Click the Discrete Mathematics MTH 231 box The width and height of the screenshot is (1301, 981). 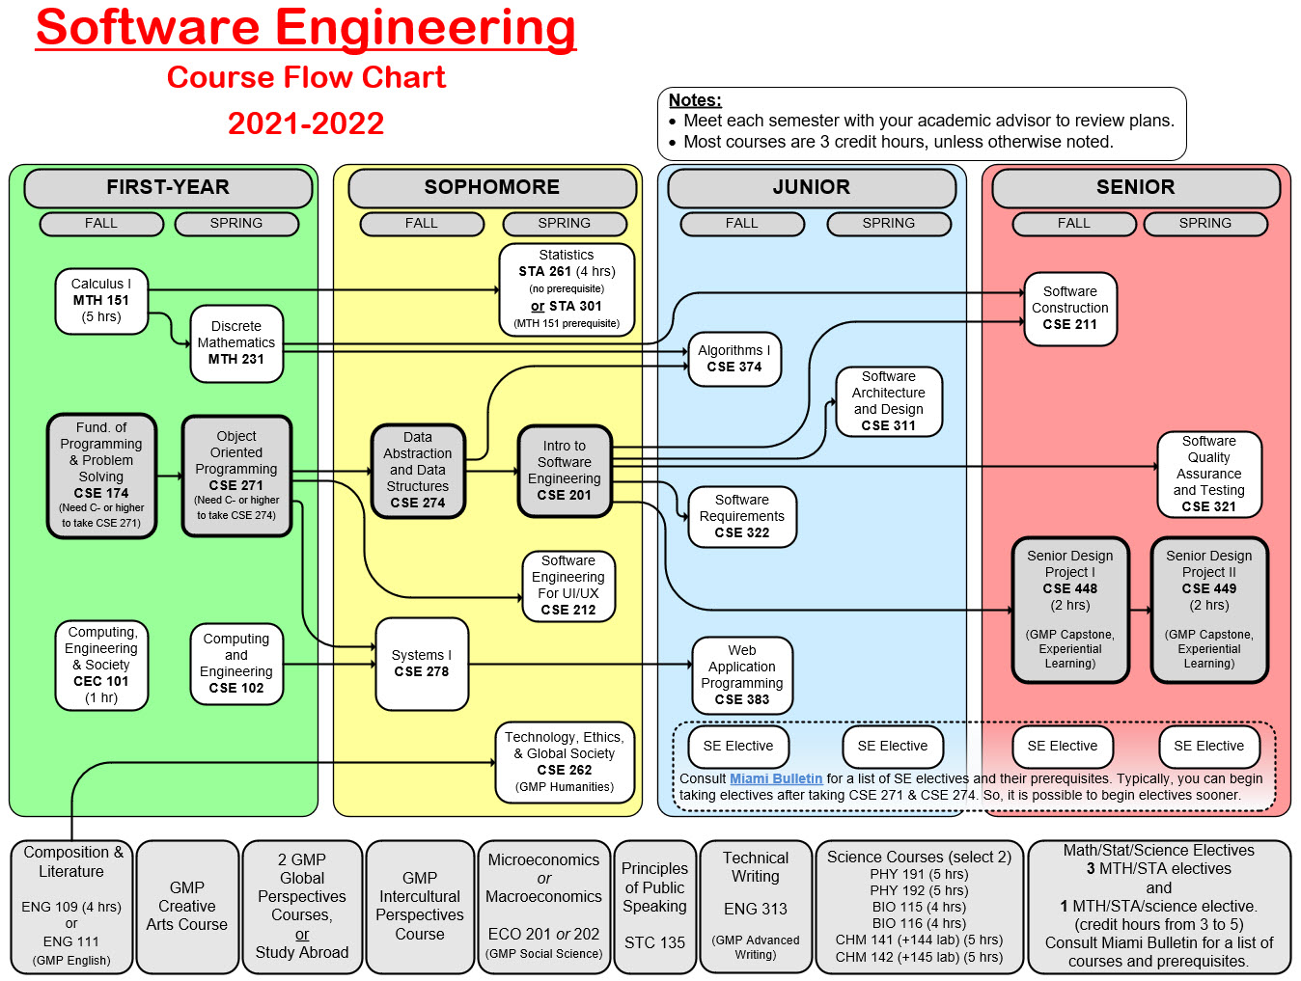[x=236, y=342]
